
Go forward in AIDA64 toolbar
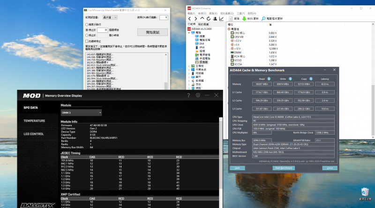click(195, 19)
